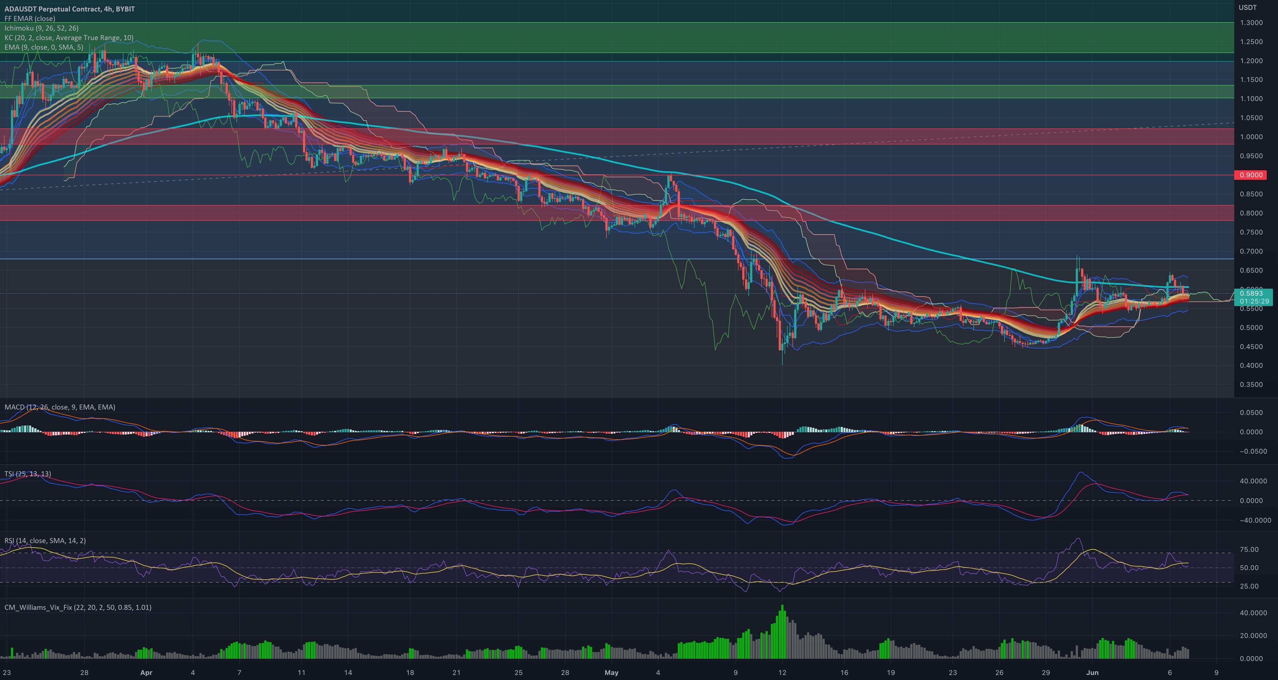Click the May label on the time axis
The width and height of the screenshot is (1278, 680).
click(x=611, y=673)
